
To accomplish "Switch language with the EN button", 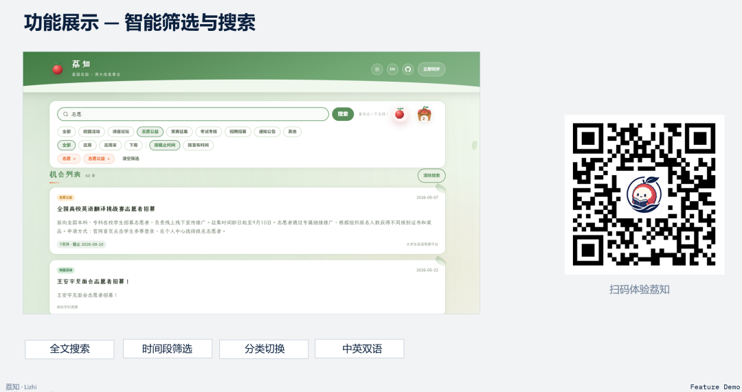I will point(392,69).
